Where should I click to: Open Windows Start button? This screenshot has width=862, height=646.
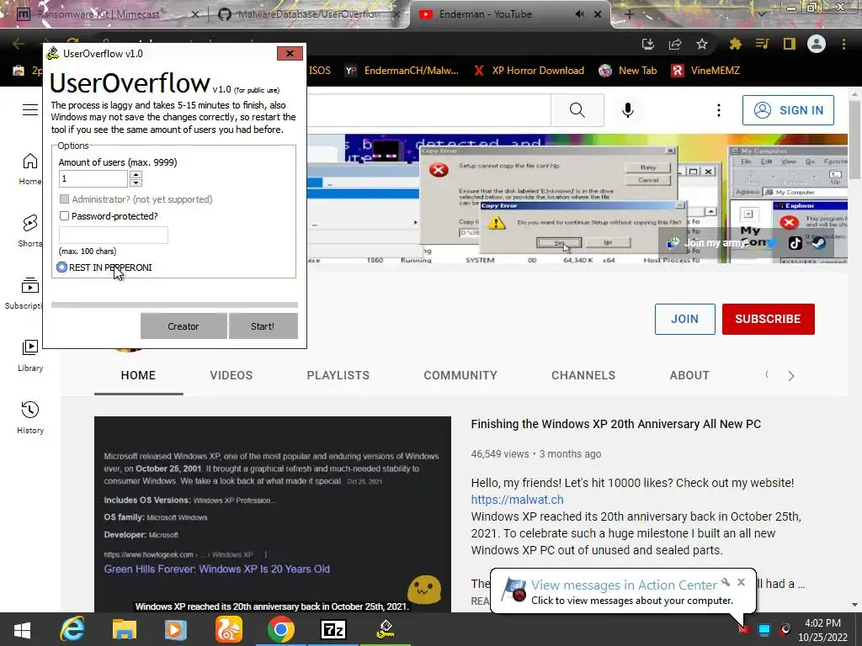tap(22, 629)
